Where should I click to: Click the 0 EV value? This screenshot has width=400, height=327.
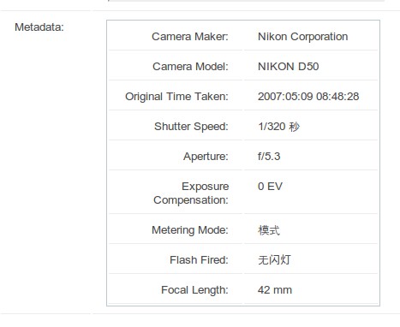pyautogui.click(x=270, y=187)
